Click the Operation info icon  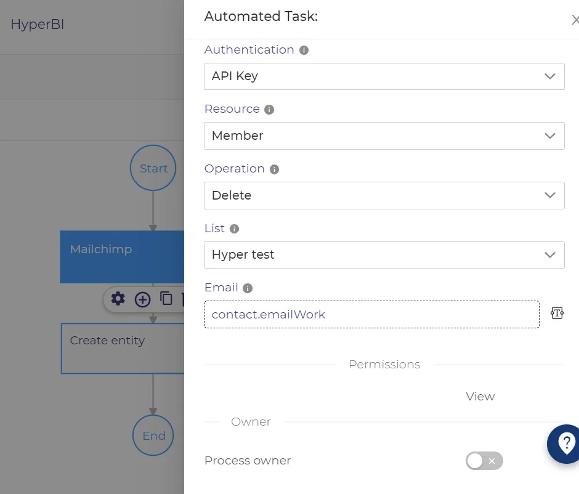[274, 169]
